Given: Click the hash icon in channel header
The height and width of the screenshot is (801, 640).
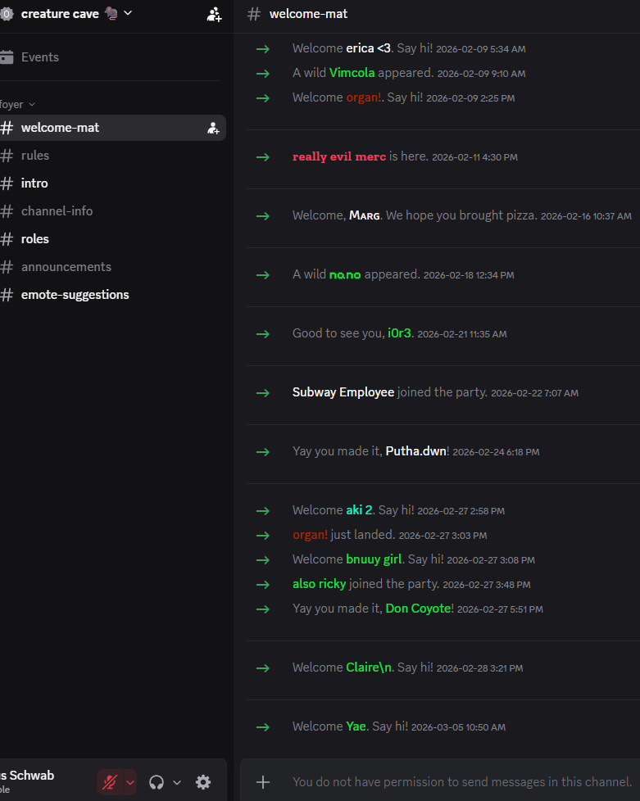Looking at the screenshot, I should 254,14.
